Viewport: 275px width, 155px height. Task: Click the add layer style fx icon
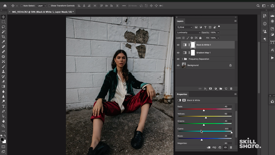(205, 89)
